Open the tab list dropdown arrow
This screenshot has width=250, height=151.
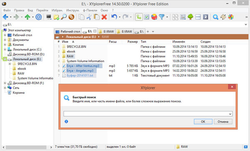pyautogui.click(x=153, y=32)
